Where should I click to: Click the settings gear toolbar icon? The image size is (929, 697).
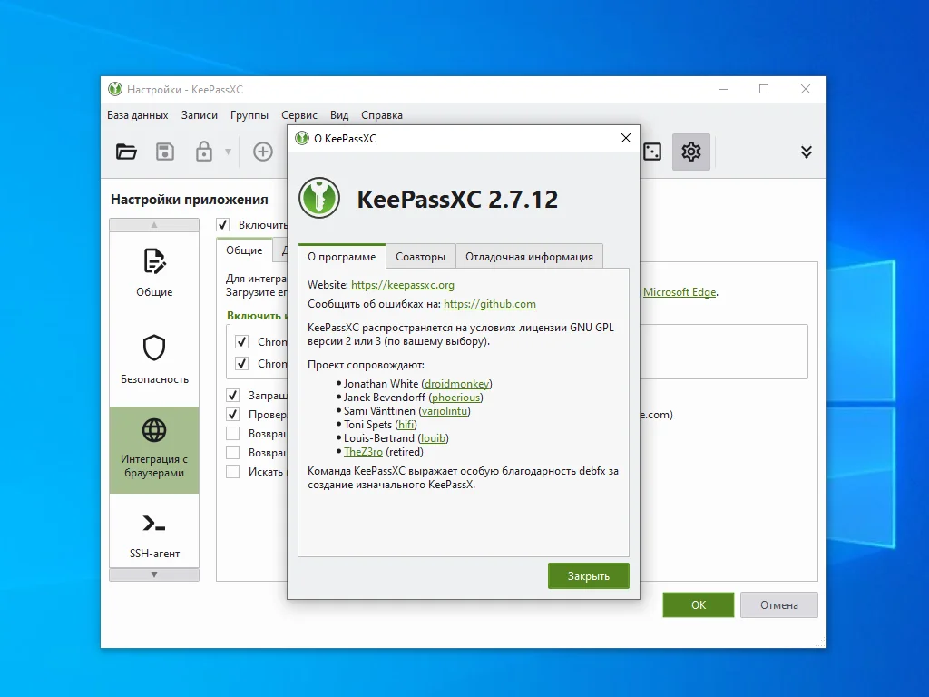(690, 152)
